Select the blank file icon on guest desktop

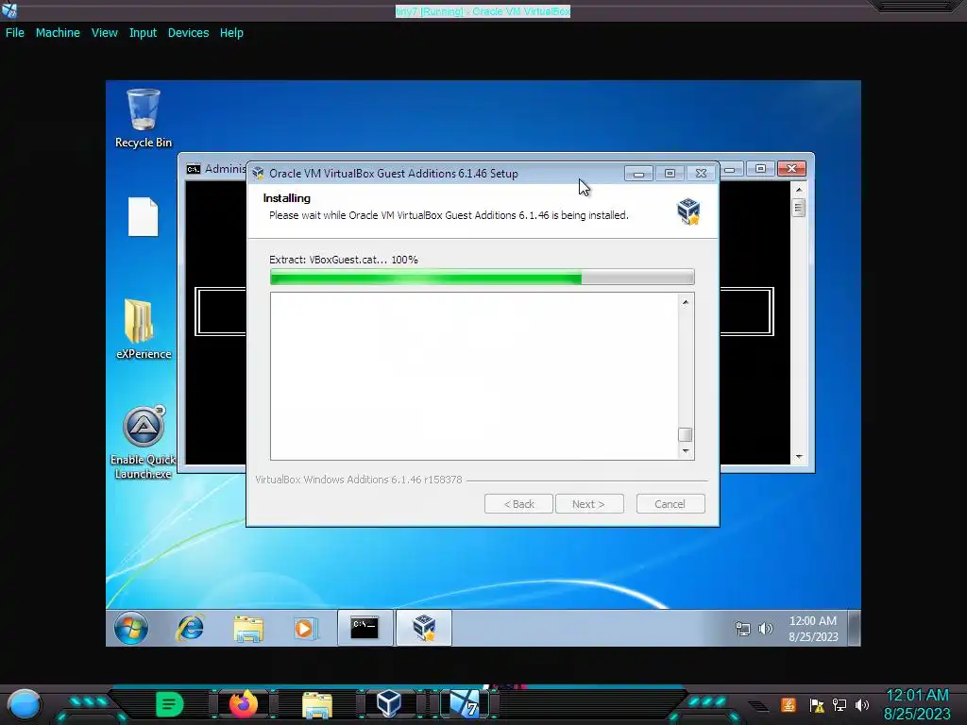click(144, 216)
